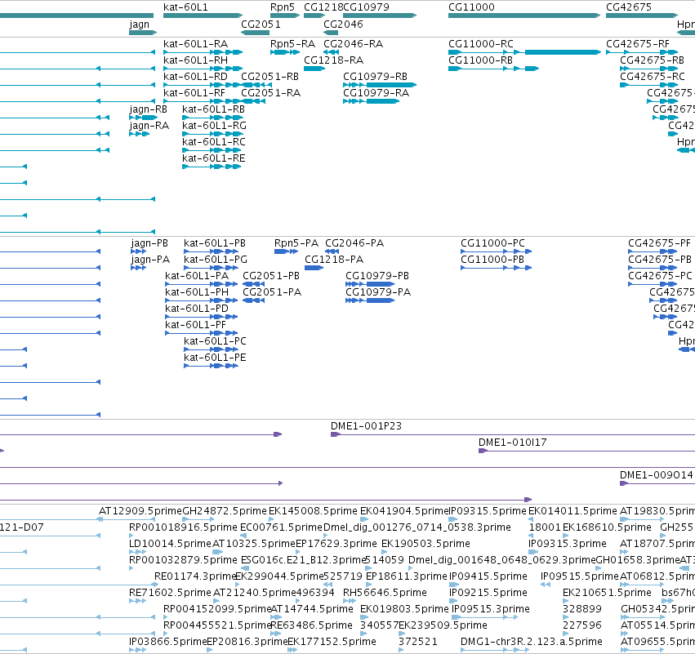Open the CG2046 gene label

pos(343,24)
